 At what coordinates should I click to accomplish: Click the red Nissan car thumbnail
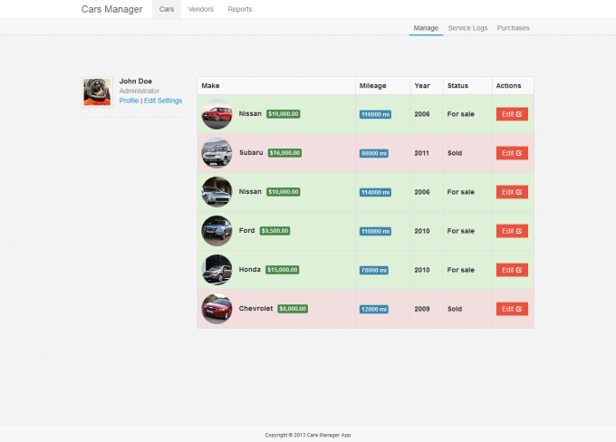point(217,114)
